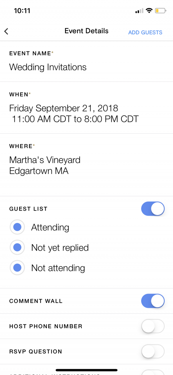The image size is (173, 375).
Task: Turn on the RSVP Question toggle
Action: tap(153, 351)
